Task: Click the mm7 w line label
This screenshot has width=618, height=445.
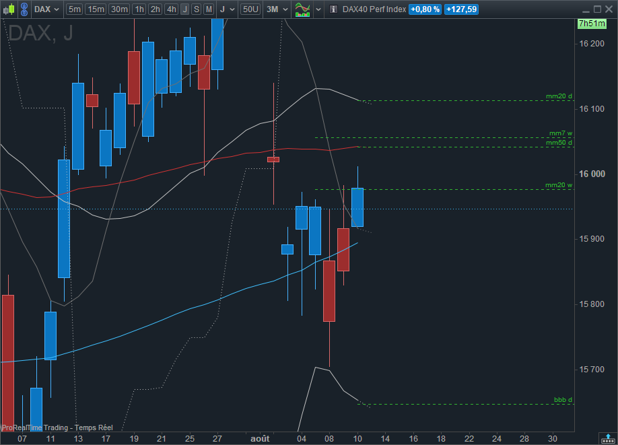Action: (x=561, y=133)
